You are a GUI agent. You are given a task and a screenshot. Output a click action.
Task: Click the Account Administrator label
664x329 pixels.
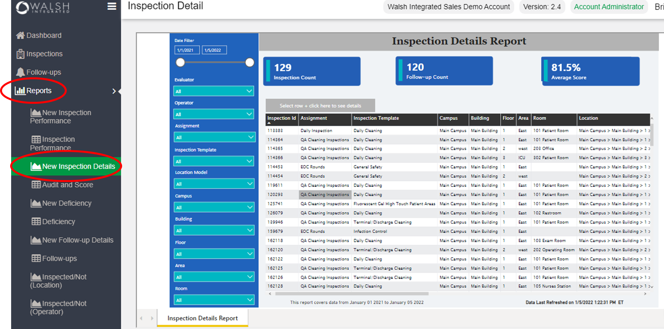609,7
